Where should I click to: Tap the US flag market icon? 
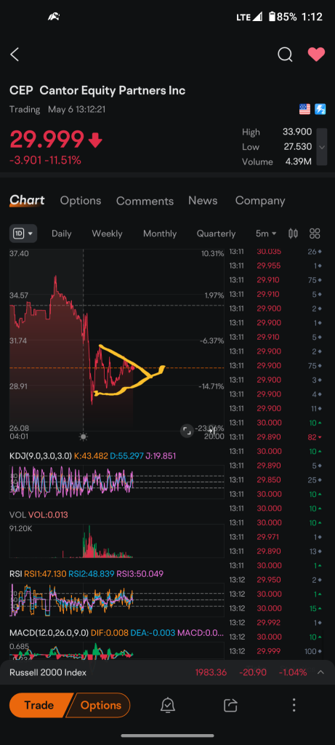point(304,109)
